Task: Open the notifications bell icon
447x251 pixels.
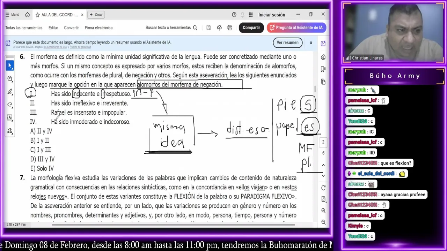Action: tap(242, 15)
